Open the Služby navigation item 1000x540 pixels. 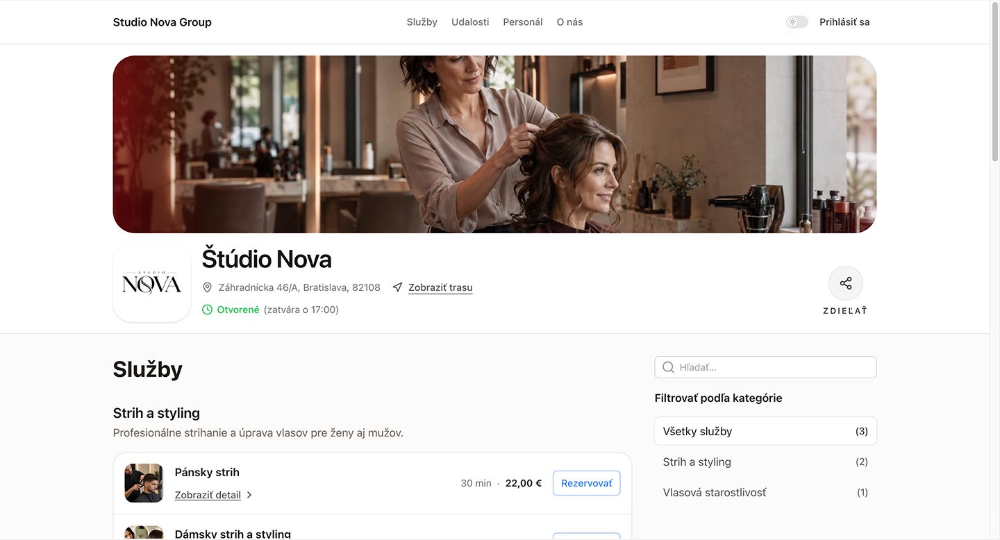[422, 22]
